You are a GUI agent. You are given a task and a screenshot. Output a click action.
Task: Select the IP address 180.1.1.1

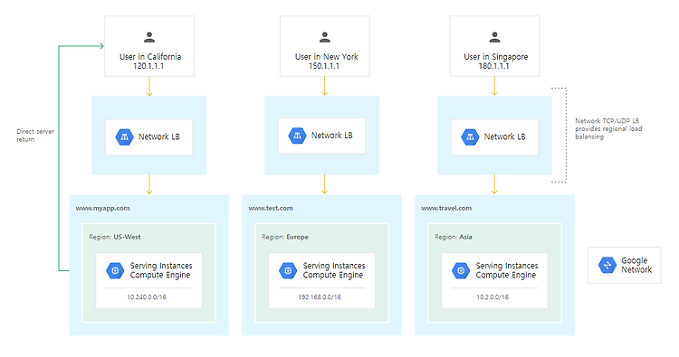click(x=493, y=66)
